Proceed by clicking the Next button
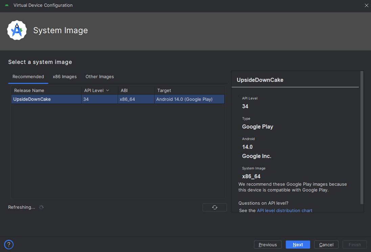 298,244
